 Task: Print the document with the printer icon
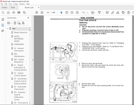pyautogui.click(x=19, y=13)
